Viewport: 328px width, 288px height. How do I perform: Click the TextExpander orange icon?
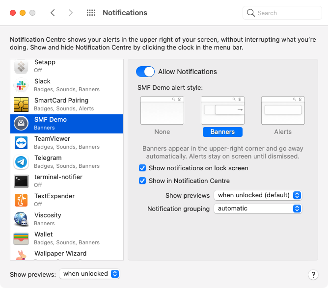coord(21,200)
